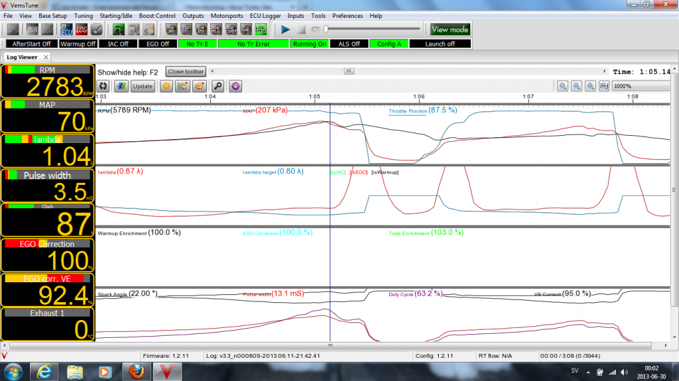Screen dimensions: 679x381
Task: Toggle the View mode button
Action: point(450,29)
